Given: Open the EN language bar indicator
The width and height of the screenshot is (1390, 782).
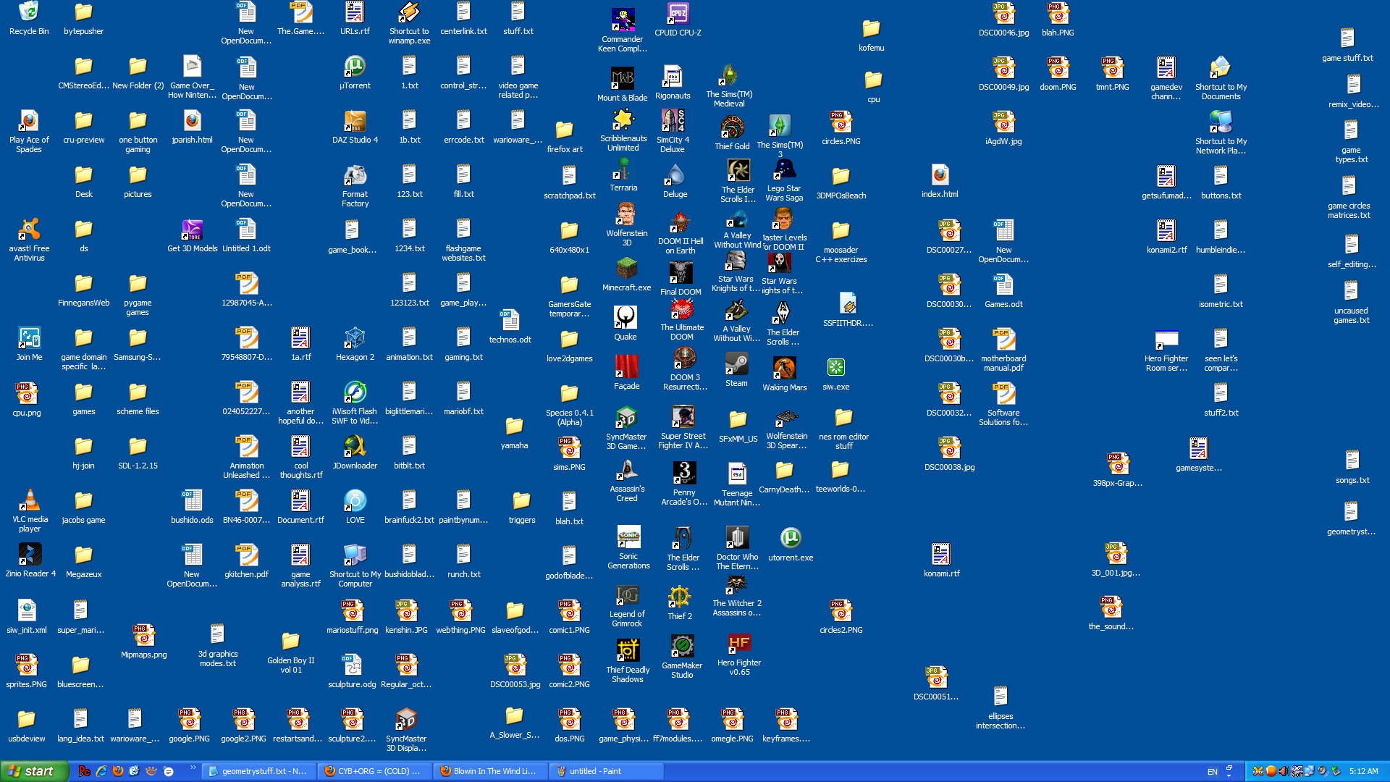Looking at the screenshot, I should [x=1213, y=772].
